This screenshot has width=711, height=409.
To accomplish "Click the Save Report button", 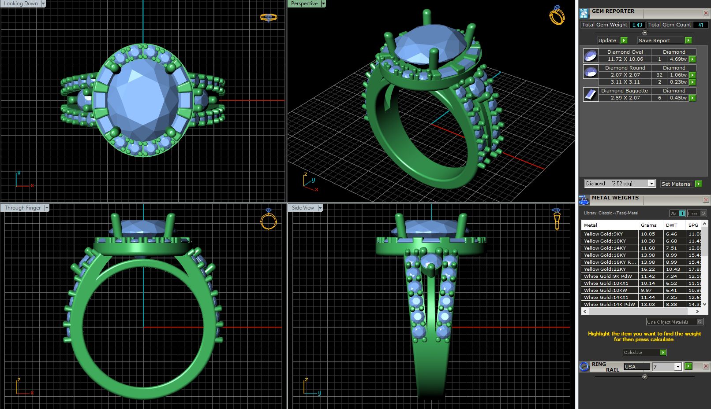I will 660,41.
